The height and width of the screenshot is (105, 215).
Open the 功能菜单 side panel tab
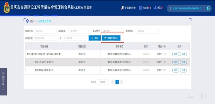pyautogui.click(x=3, y=82)
